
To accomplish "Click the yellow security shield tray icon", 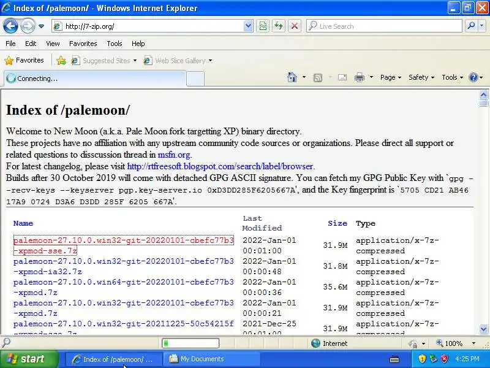I will pyautogui.click(x=422, y=359).
